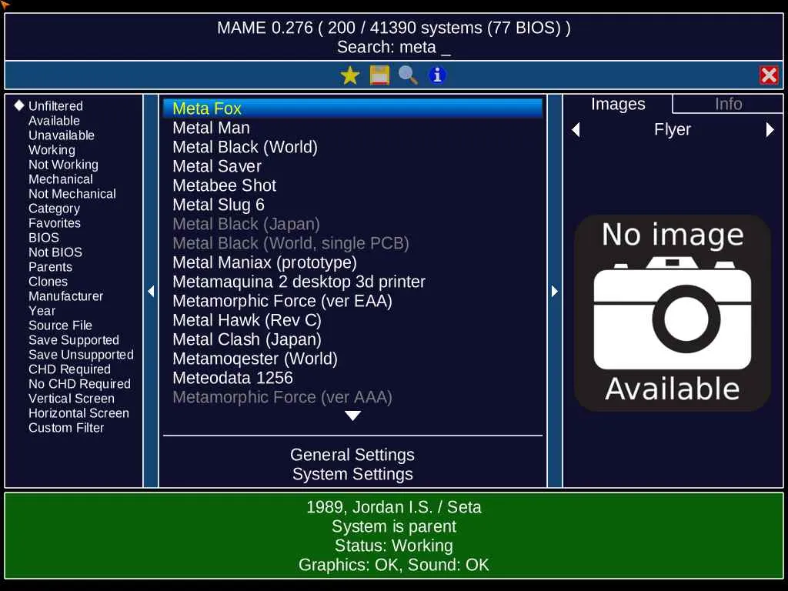Select Metal Slug 6 entry

352,205
